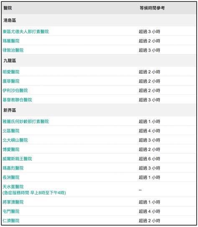Open the 基督教聯合醫院 link
The height and width of the screenshot is (227, 198).
tap(17, 100)
